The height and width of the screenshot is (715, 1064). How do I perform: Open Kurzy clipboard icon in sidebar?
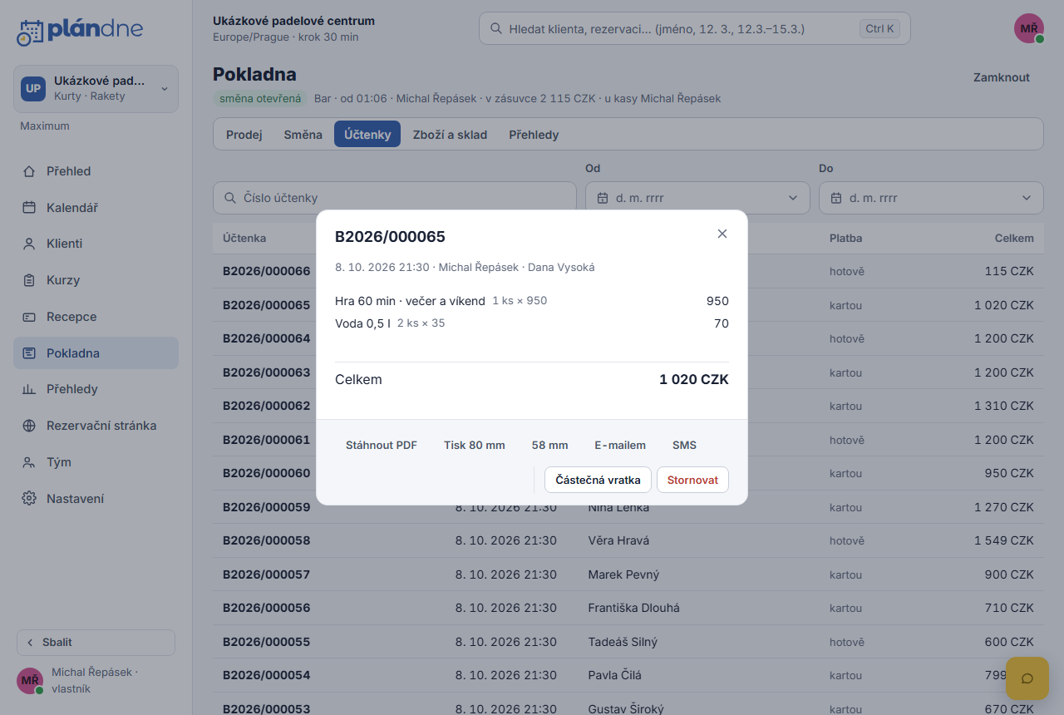tap(29, 280)
